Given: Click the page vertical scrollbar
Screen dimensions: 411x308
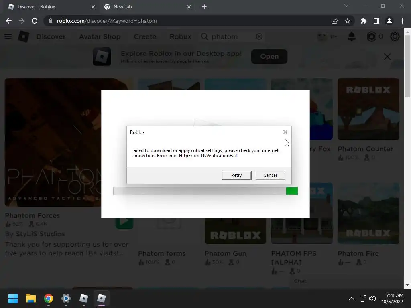Looking at the screenshot, I should point(407,67).
